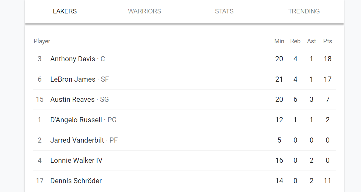The width and height of the screenshot is (361, 192).
Task: Click Dennis Schröder's jersey number 17
Action: click(x=40, y=181)
